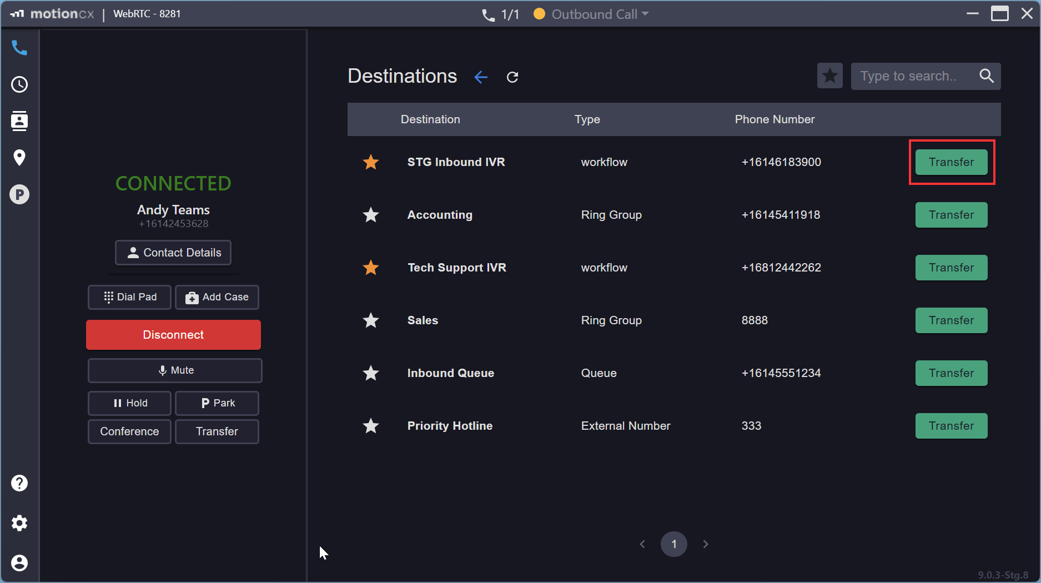This screenshot has height=583, width=1041.
Task: Click the 1/1 active calls indicator
Action: 500,14
